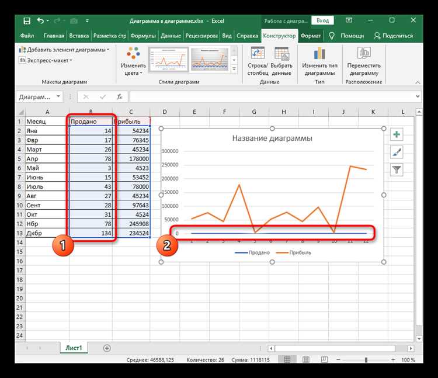
Task: Expand the Quick Layout (Экспресс-макет) dropdown
Action: pyautogui.click(x=46, y=60)
